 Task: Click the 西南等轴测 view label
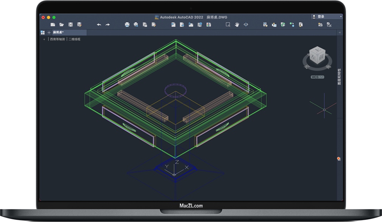[x=57, y=39]
